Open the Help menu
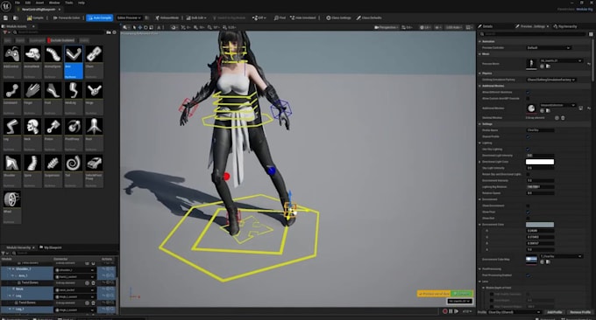The width and height of the screenshot is (596, 320). click(82, 3)
